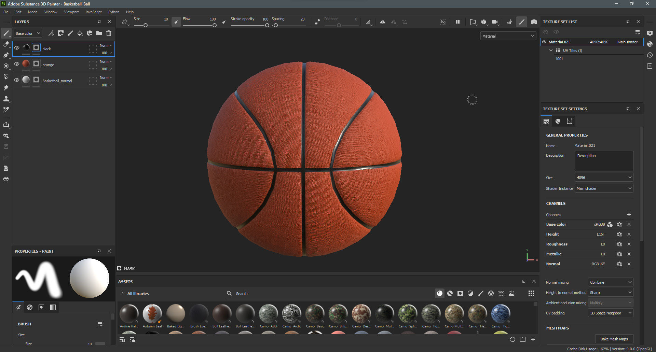Viewport: 656px width, 352px height.
Task: Open the Base color channel dropdown
Action: (x=28, y=33)
